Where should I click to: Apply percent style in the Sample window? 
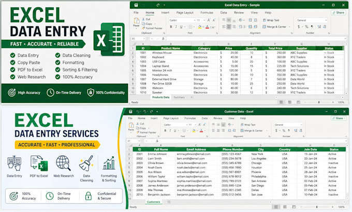(x=306, y=27)
